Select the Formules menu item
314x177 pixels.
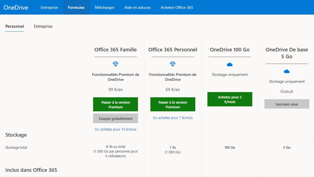point(76,7)
